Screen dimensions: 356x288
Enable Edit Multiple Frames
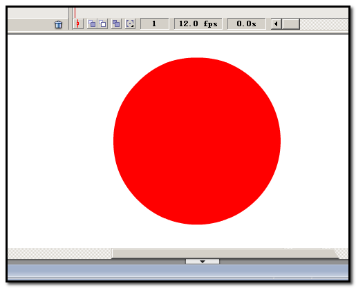point(116,23)
